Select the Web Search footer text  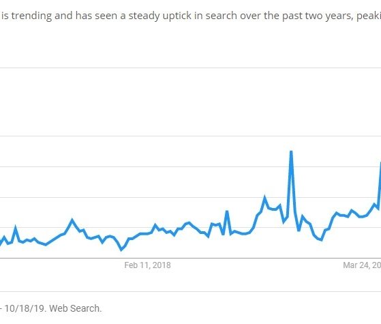[x=76, y=308]
